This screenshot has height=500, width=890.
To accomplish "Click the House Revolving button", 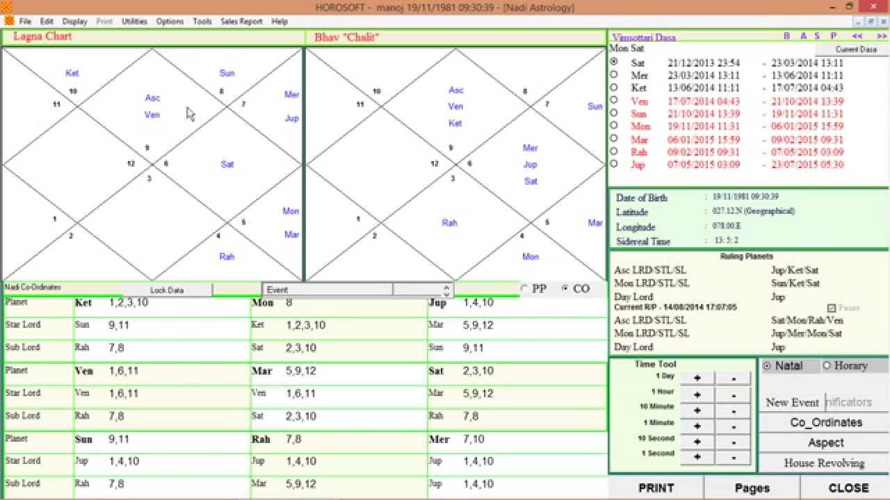I will pyautogui.click(x=825, y=463).
